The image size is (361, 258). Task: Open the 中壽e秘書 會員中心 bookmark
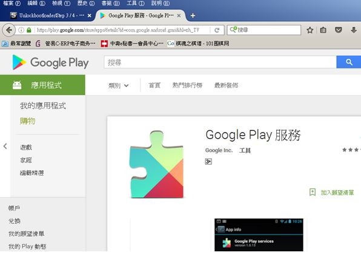132,43
